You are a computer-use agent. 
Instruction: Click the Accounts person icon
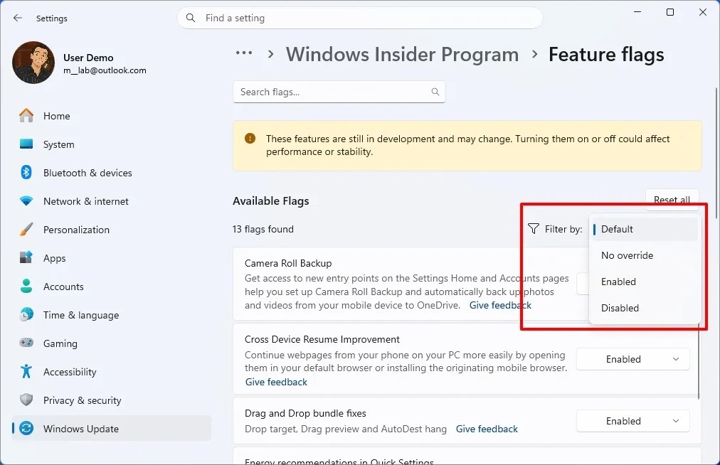(x=26, y=286)
